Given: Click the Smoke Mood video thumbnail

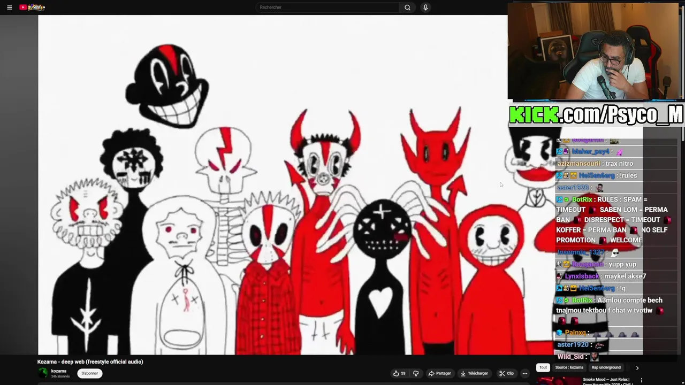Looking at the screenshot, I should pyautogui.click(x=559, y=381).
